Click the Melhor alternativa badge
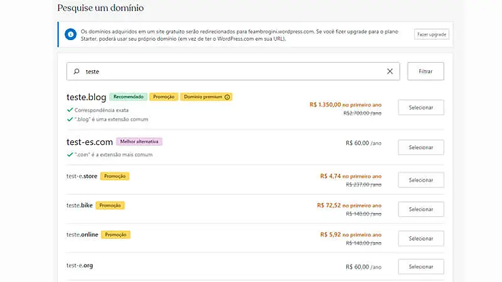Viewport: 502px width, 282px height. tap(139, 142)
